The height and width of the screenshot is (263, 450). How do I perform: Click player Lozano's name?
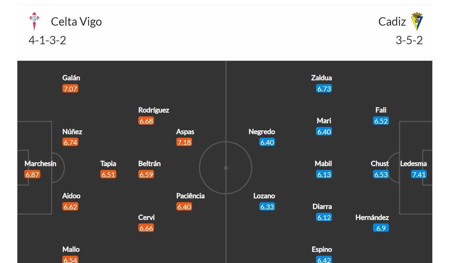click(x=264, y=196)
